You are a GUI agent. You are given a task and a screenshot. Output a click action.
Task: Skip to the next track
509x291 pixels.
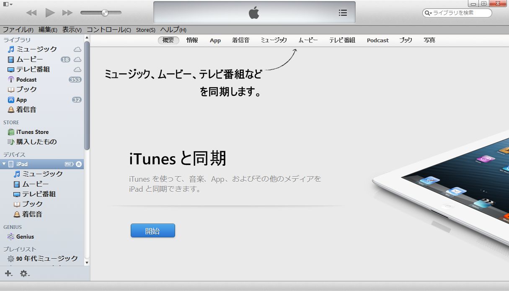point(67,13)
